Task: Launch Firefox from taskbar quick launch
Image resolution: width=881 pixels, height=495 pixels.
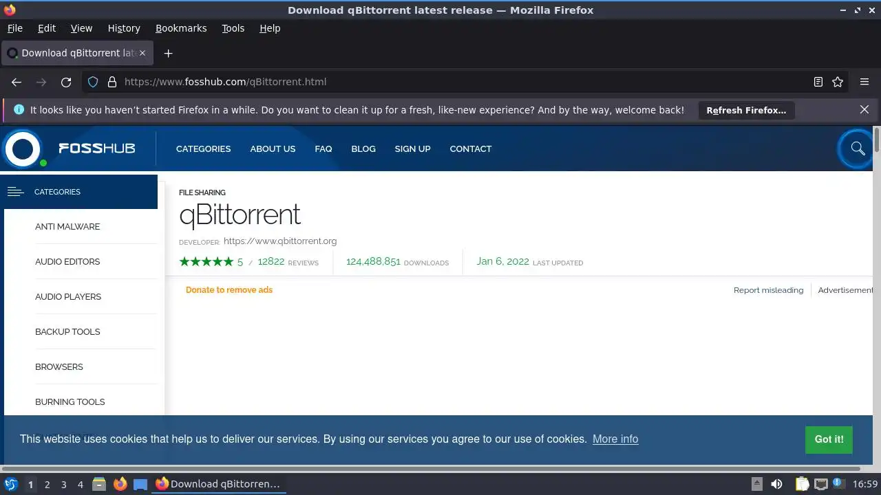Action: [x=120, y=484]
